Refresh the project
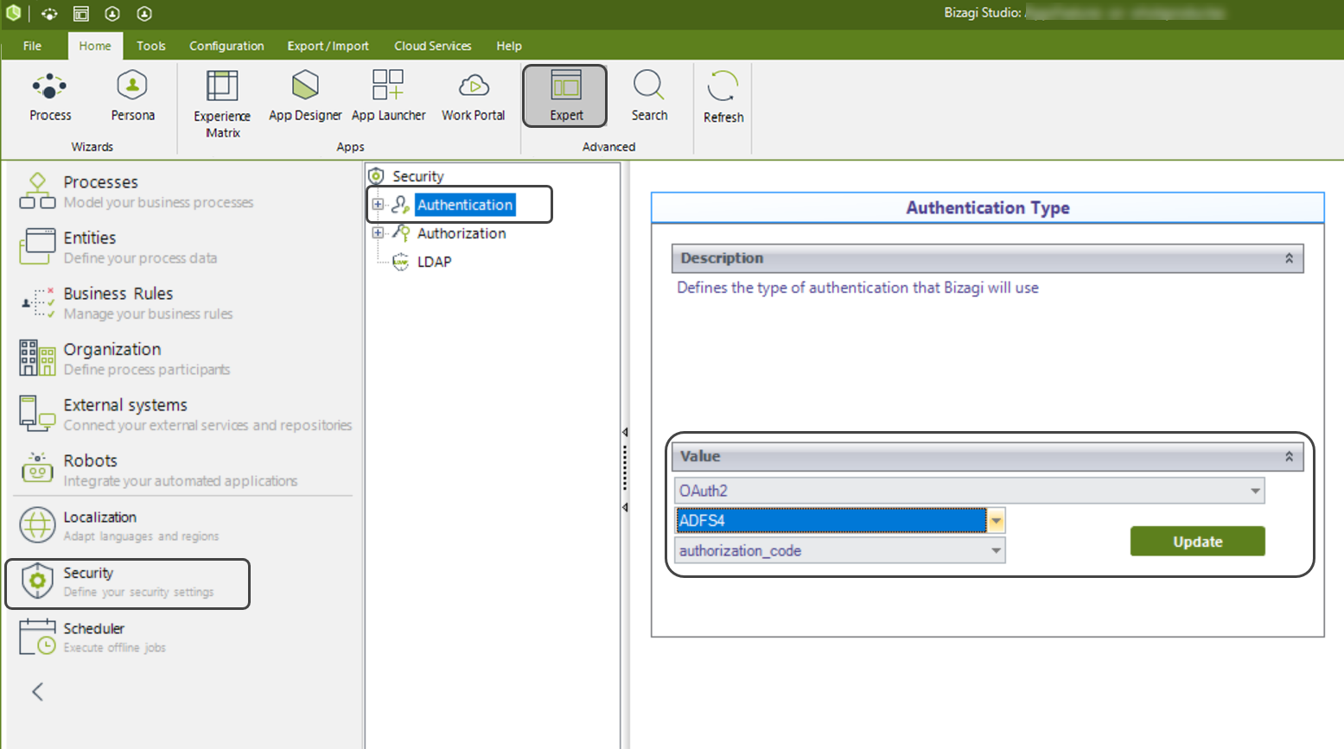The width and height of the screenshot is (1344, 749). (x=723, y=98)
